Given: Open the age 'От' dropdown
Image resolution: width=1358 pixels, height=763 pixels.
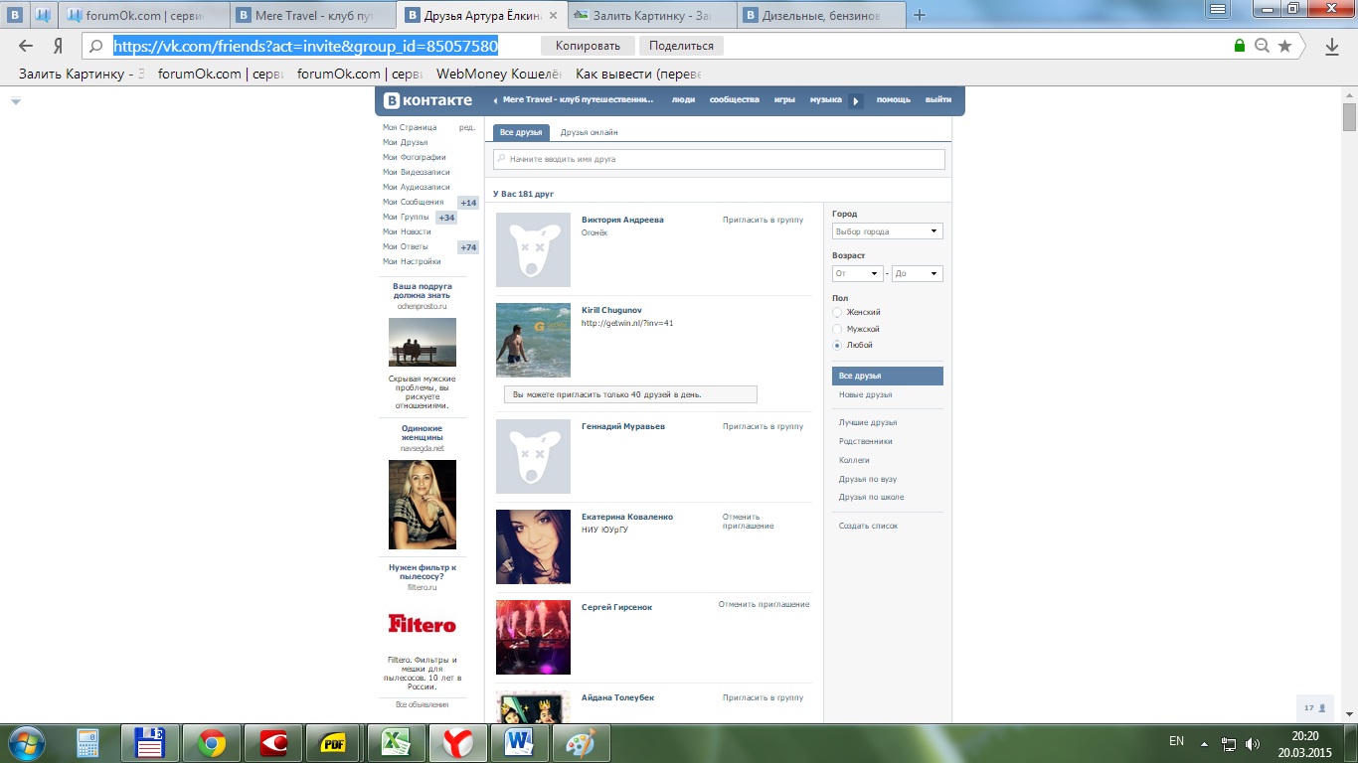Looking at the screenshot, I should tap(857, 273).
